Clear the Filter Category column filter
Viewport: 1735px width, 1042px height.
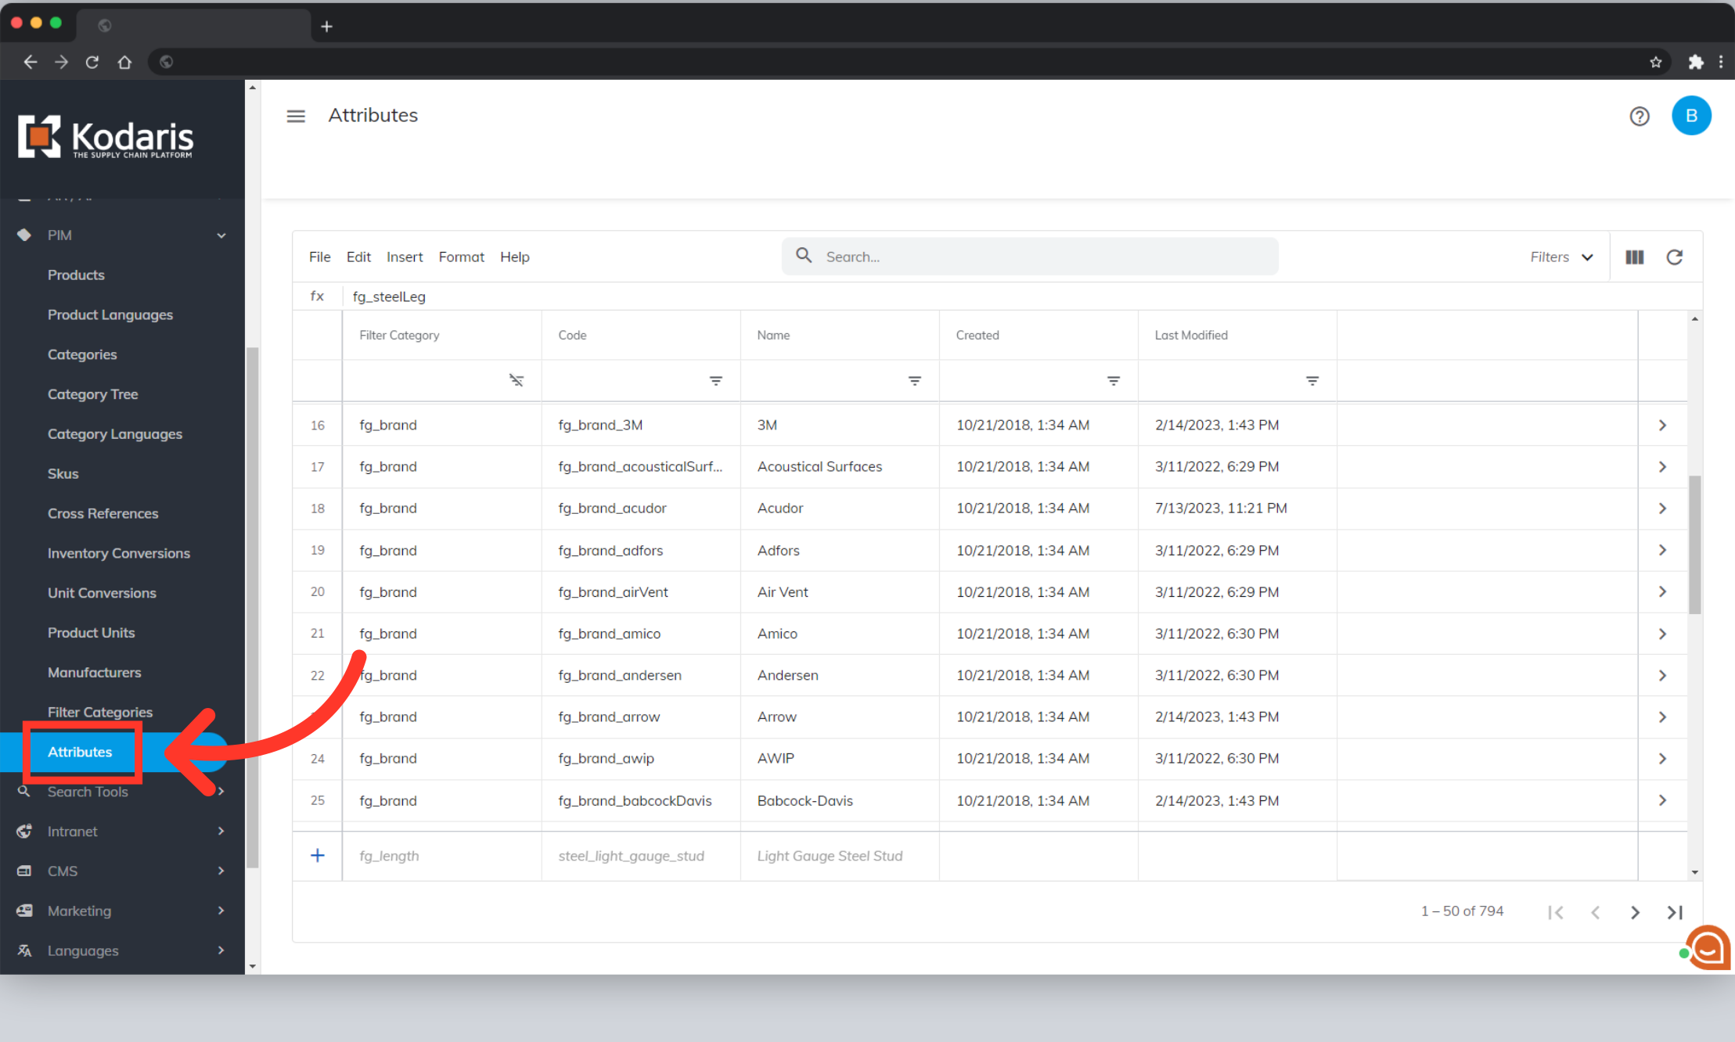coord(517,380)
